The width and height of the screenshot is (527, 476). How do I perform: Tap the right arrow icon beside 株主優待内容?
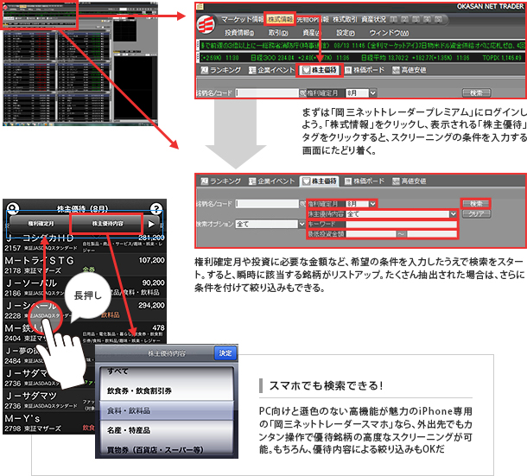point(152,224)
